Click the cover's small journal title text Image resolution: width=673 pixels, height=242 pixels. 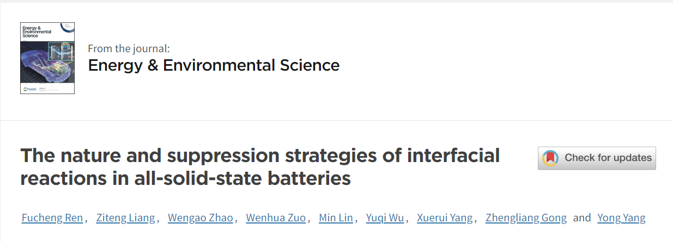click(32, 31)
